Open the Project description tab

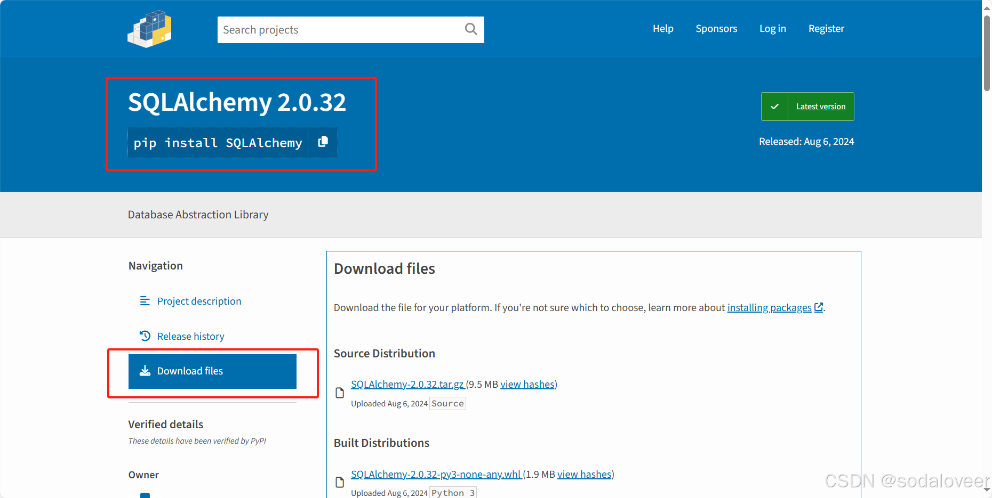pyautogui.click(x=199, y=301)
